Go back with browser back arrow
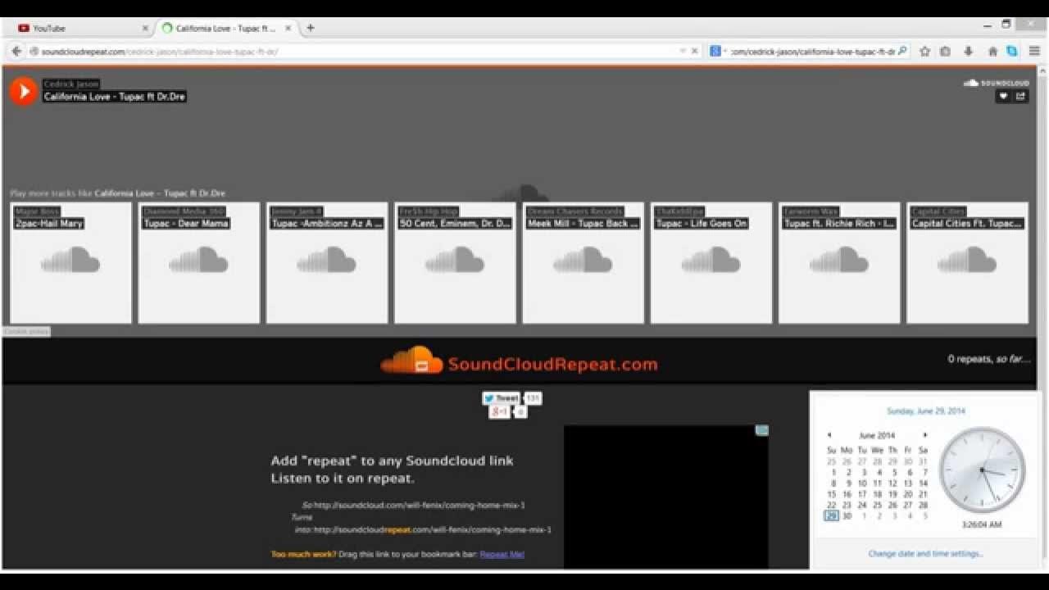 tap(16, 51)
